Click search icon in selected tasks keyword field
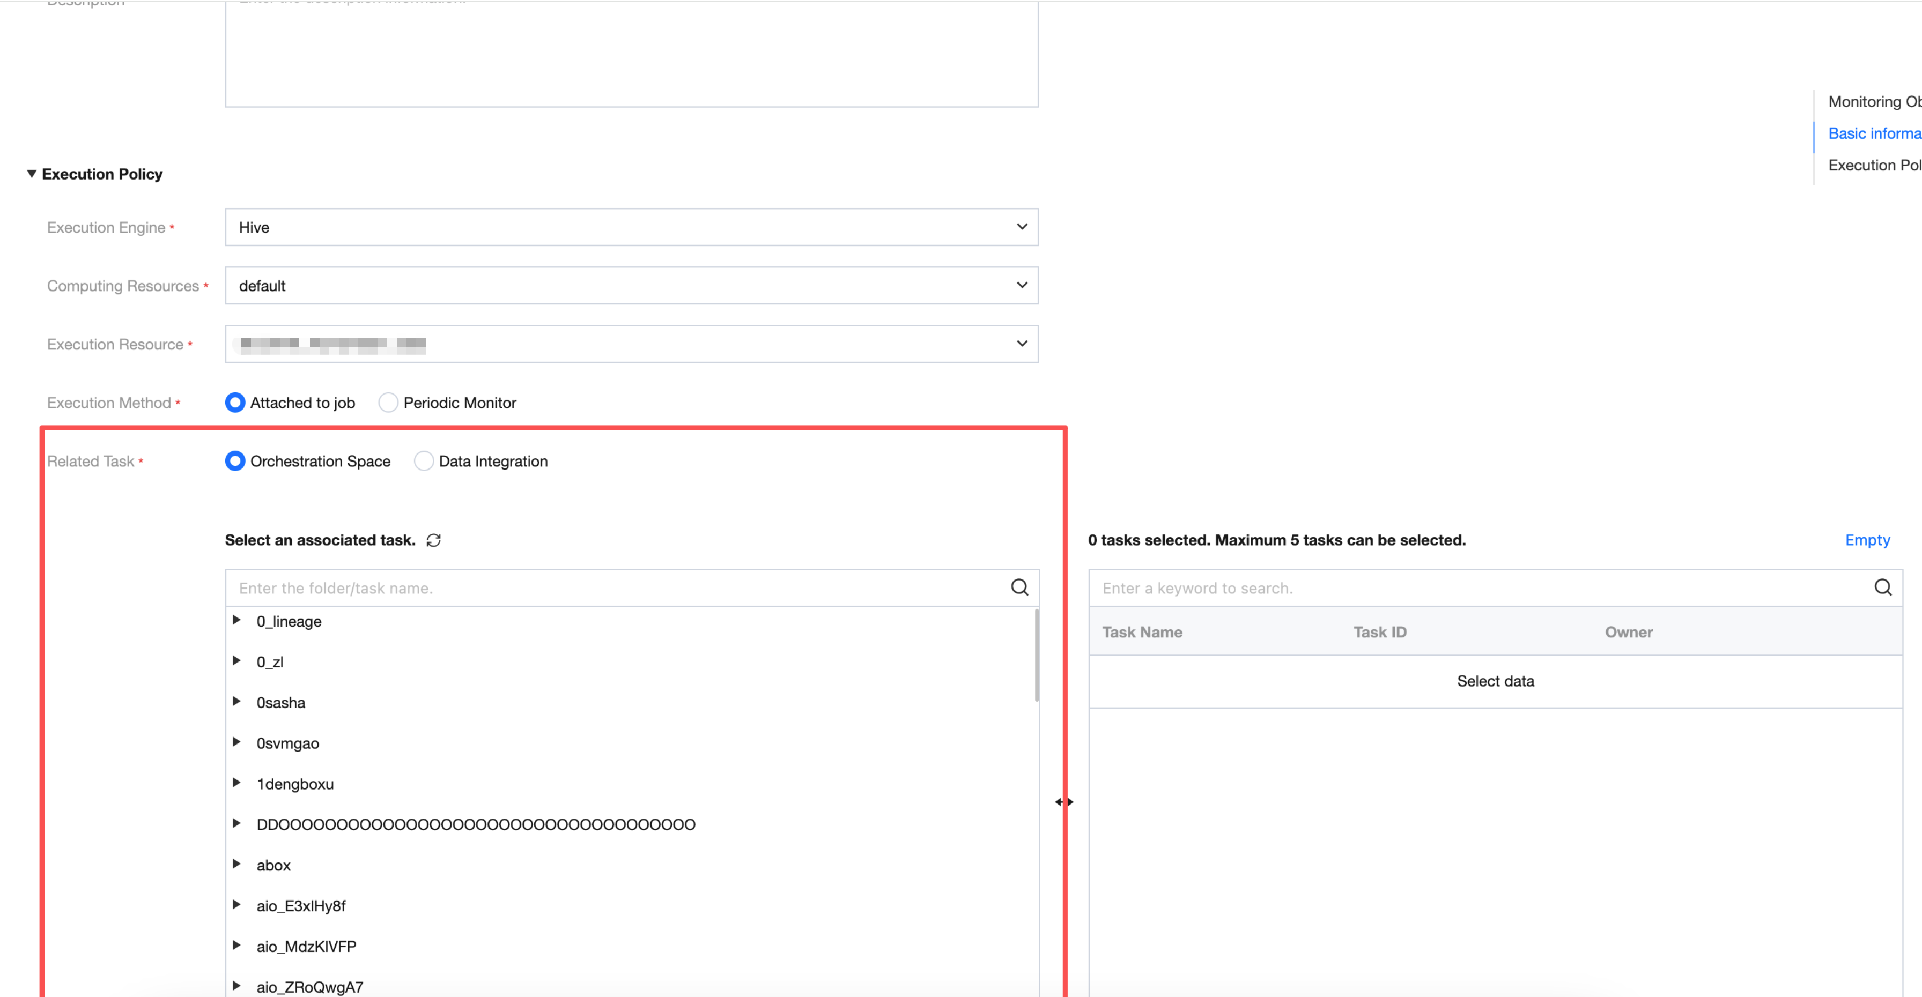The height and width of the screenshot is (997, 1922). pyautogui.click(x=1882, y=587)
